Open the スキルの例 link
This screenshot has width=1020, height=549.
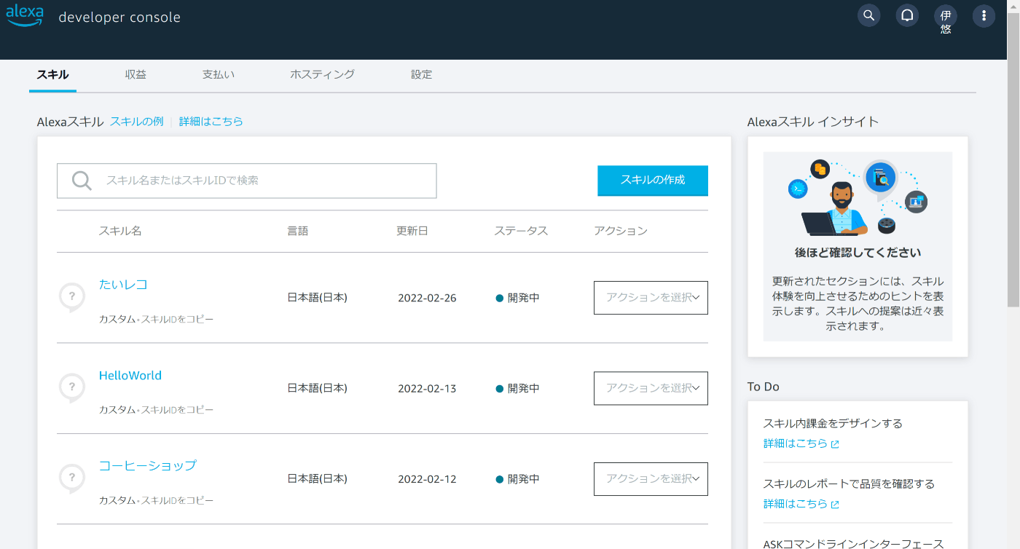tap(136, 122)
